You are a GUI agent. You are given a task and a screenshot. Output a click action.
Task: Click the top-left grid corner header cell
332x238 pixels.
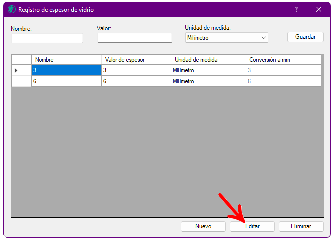tap(21, 60)
